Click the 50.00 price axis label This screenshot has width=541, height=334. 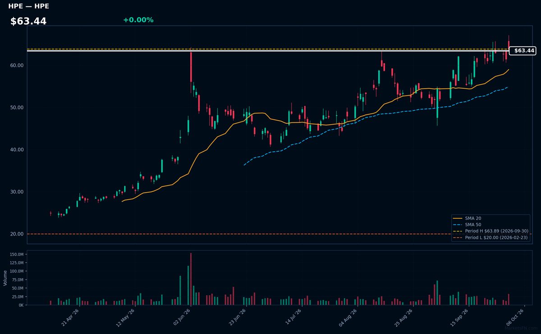tap(17, 108)
